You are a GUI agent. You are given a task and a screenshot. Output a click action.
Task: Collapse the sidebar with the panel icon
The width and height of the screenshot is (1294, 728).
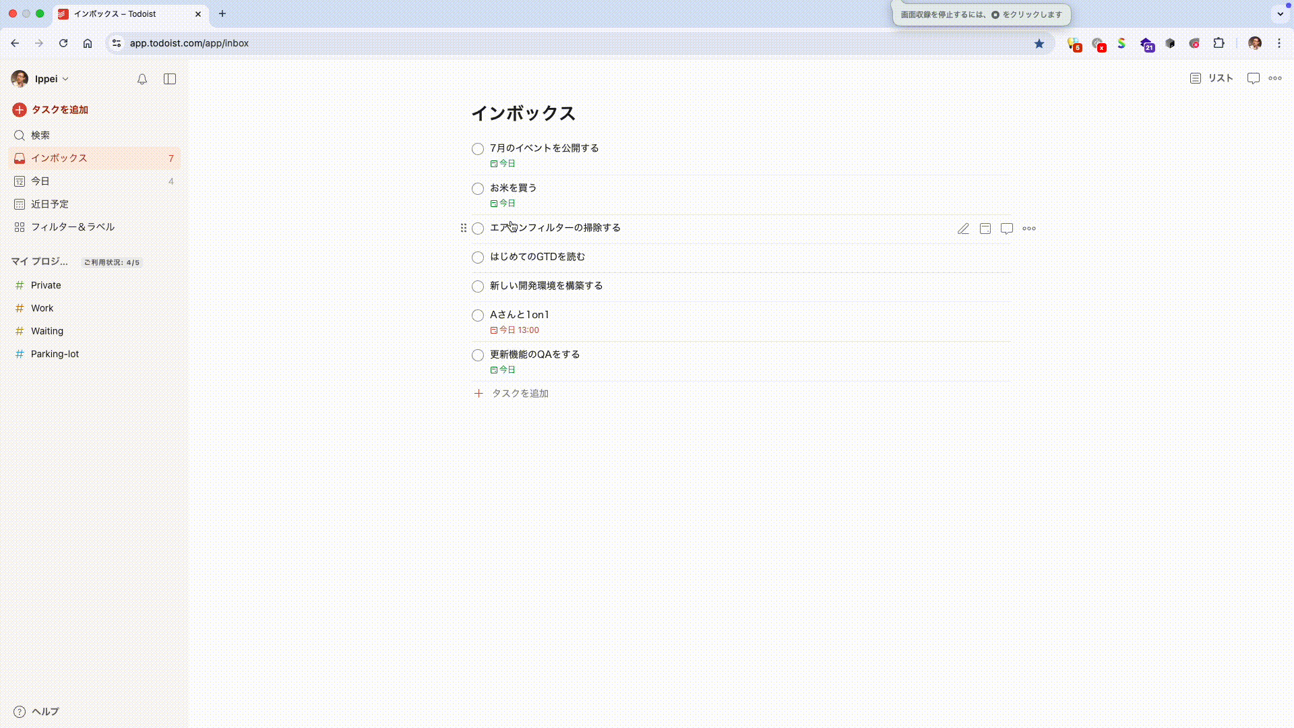point(169,79)
